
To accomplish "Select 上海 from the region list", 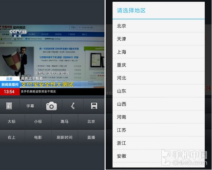I will click(159, 52).
